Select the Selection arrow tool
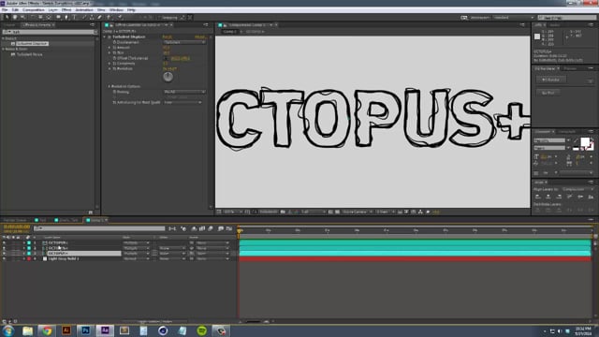 click(x=7, y=17)
